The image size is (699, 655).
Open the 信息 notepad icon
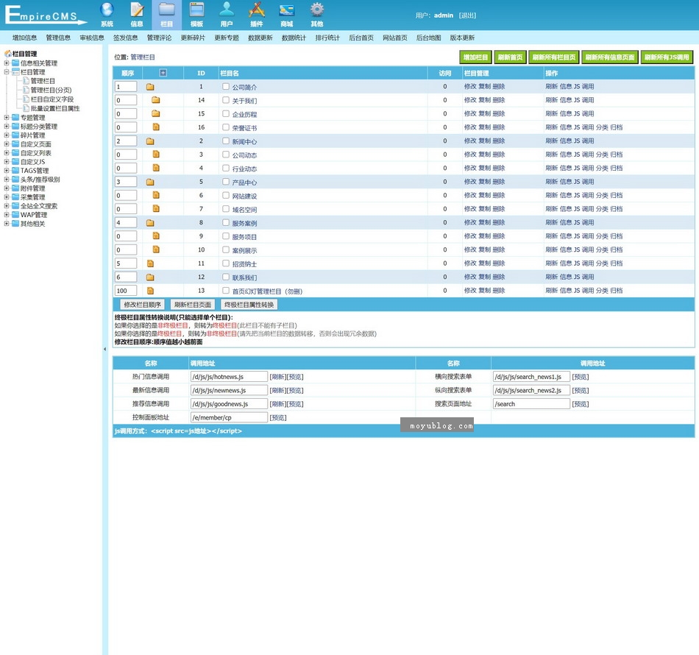(137, 10)
